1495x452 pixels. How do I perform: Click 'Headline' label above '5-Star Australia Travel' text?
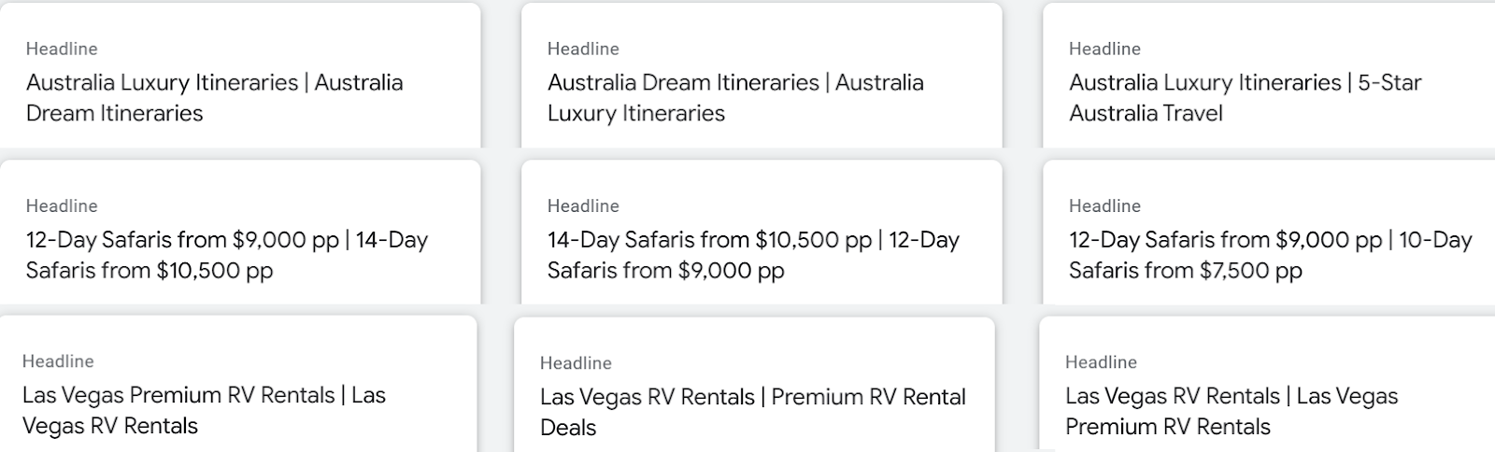coord(1104,49)
